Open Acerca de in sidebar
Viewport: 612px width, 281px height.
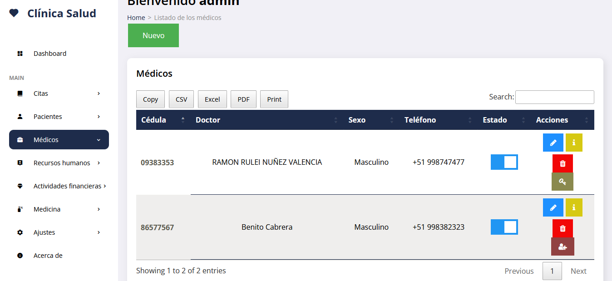point(48,256)
